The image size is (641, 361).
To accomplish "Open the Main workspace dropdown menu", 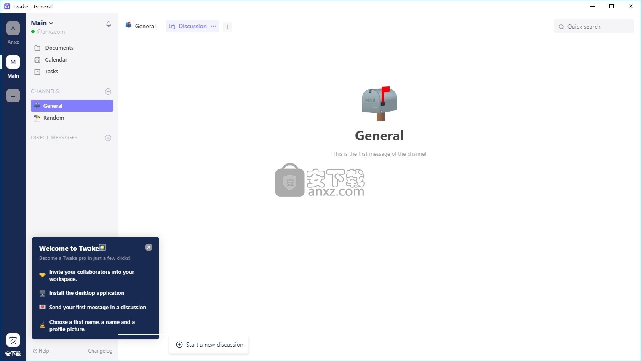I will [42, 23].
